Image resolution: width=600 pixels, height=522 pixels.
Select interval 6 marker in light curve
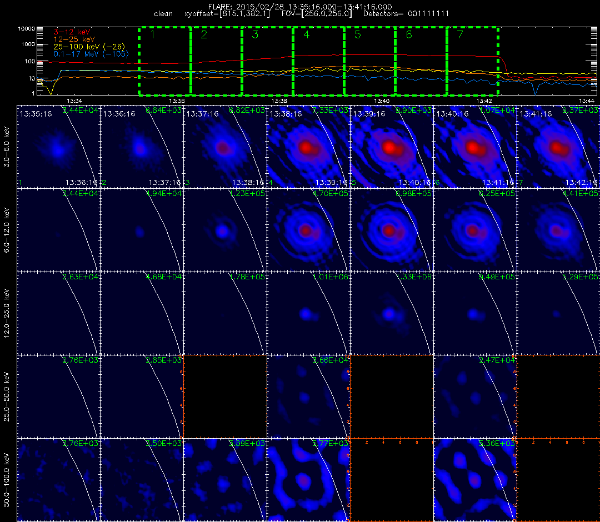click(x=409, y=34)
